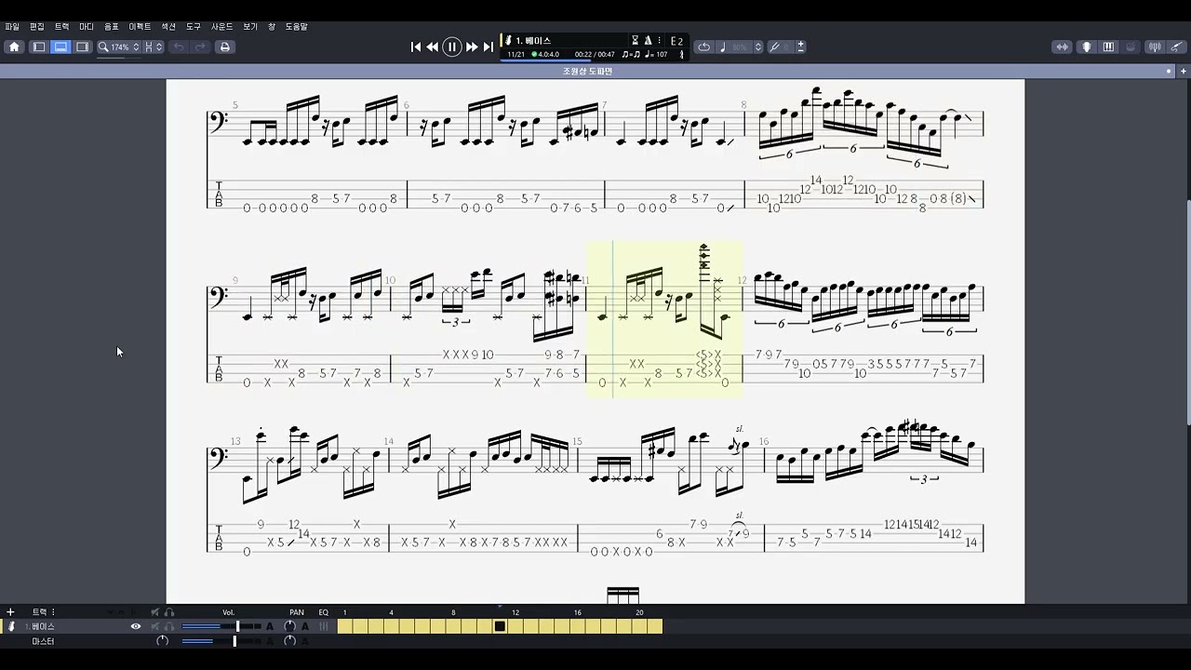Image resolution: width=1191 pixels, height=670 pixels.
Task: Mute the 베이스 track speaker icon
Action: click(x=155, y=626)
